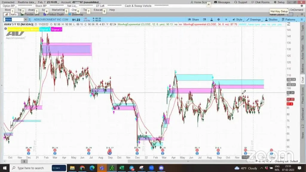306x172 pixels.
Task: Click the yellow study label swatch
Action: tap(23, 30)
